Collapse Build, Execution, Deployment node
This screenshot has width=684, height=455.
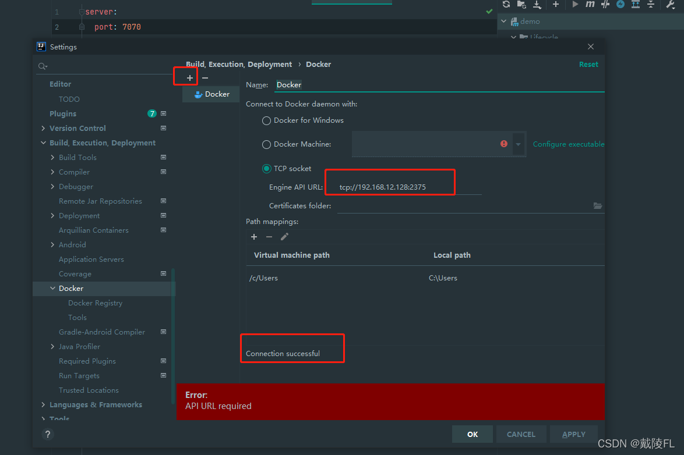[43, 143]
